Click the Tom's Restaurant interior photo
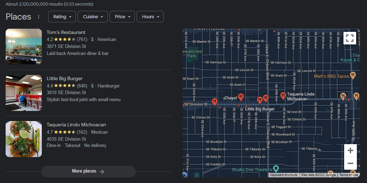Screen dimensions: 367x183 pyautogui.click(x=24, y=47)
